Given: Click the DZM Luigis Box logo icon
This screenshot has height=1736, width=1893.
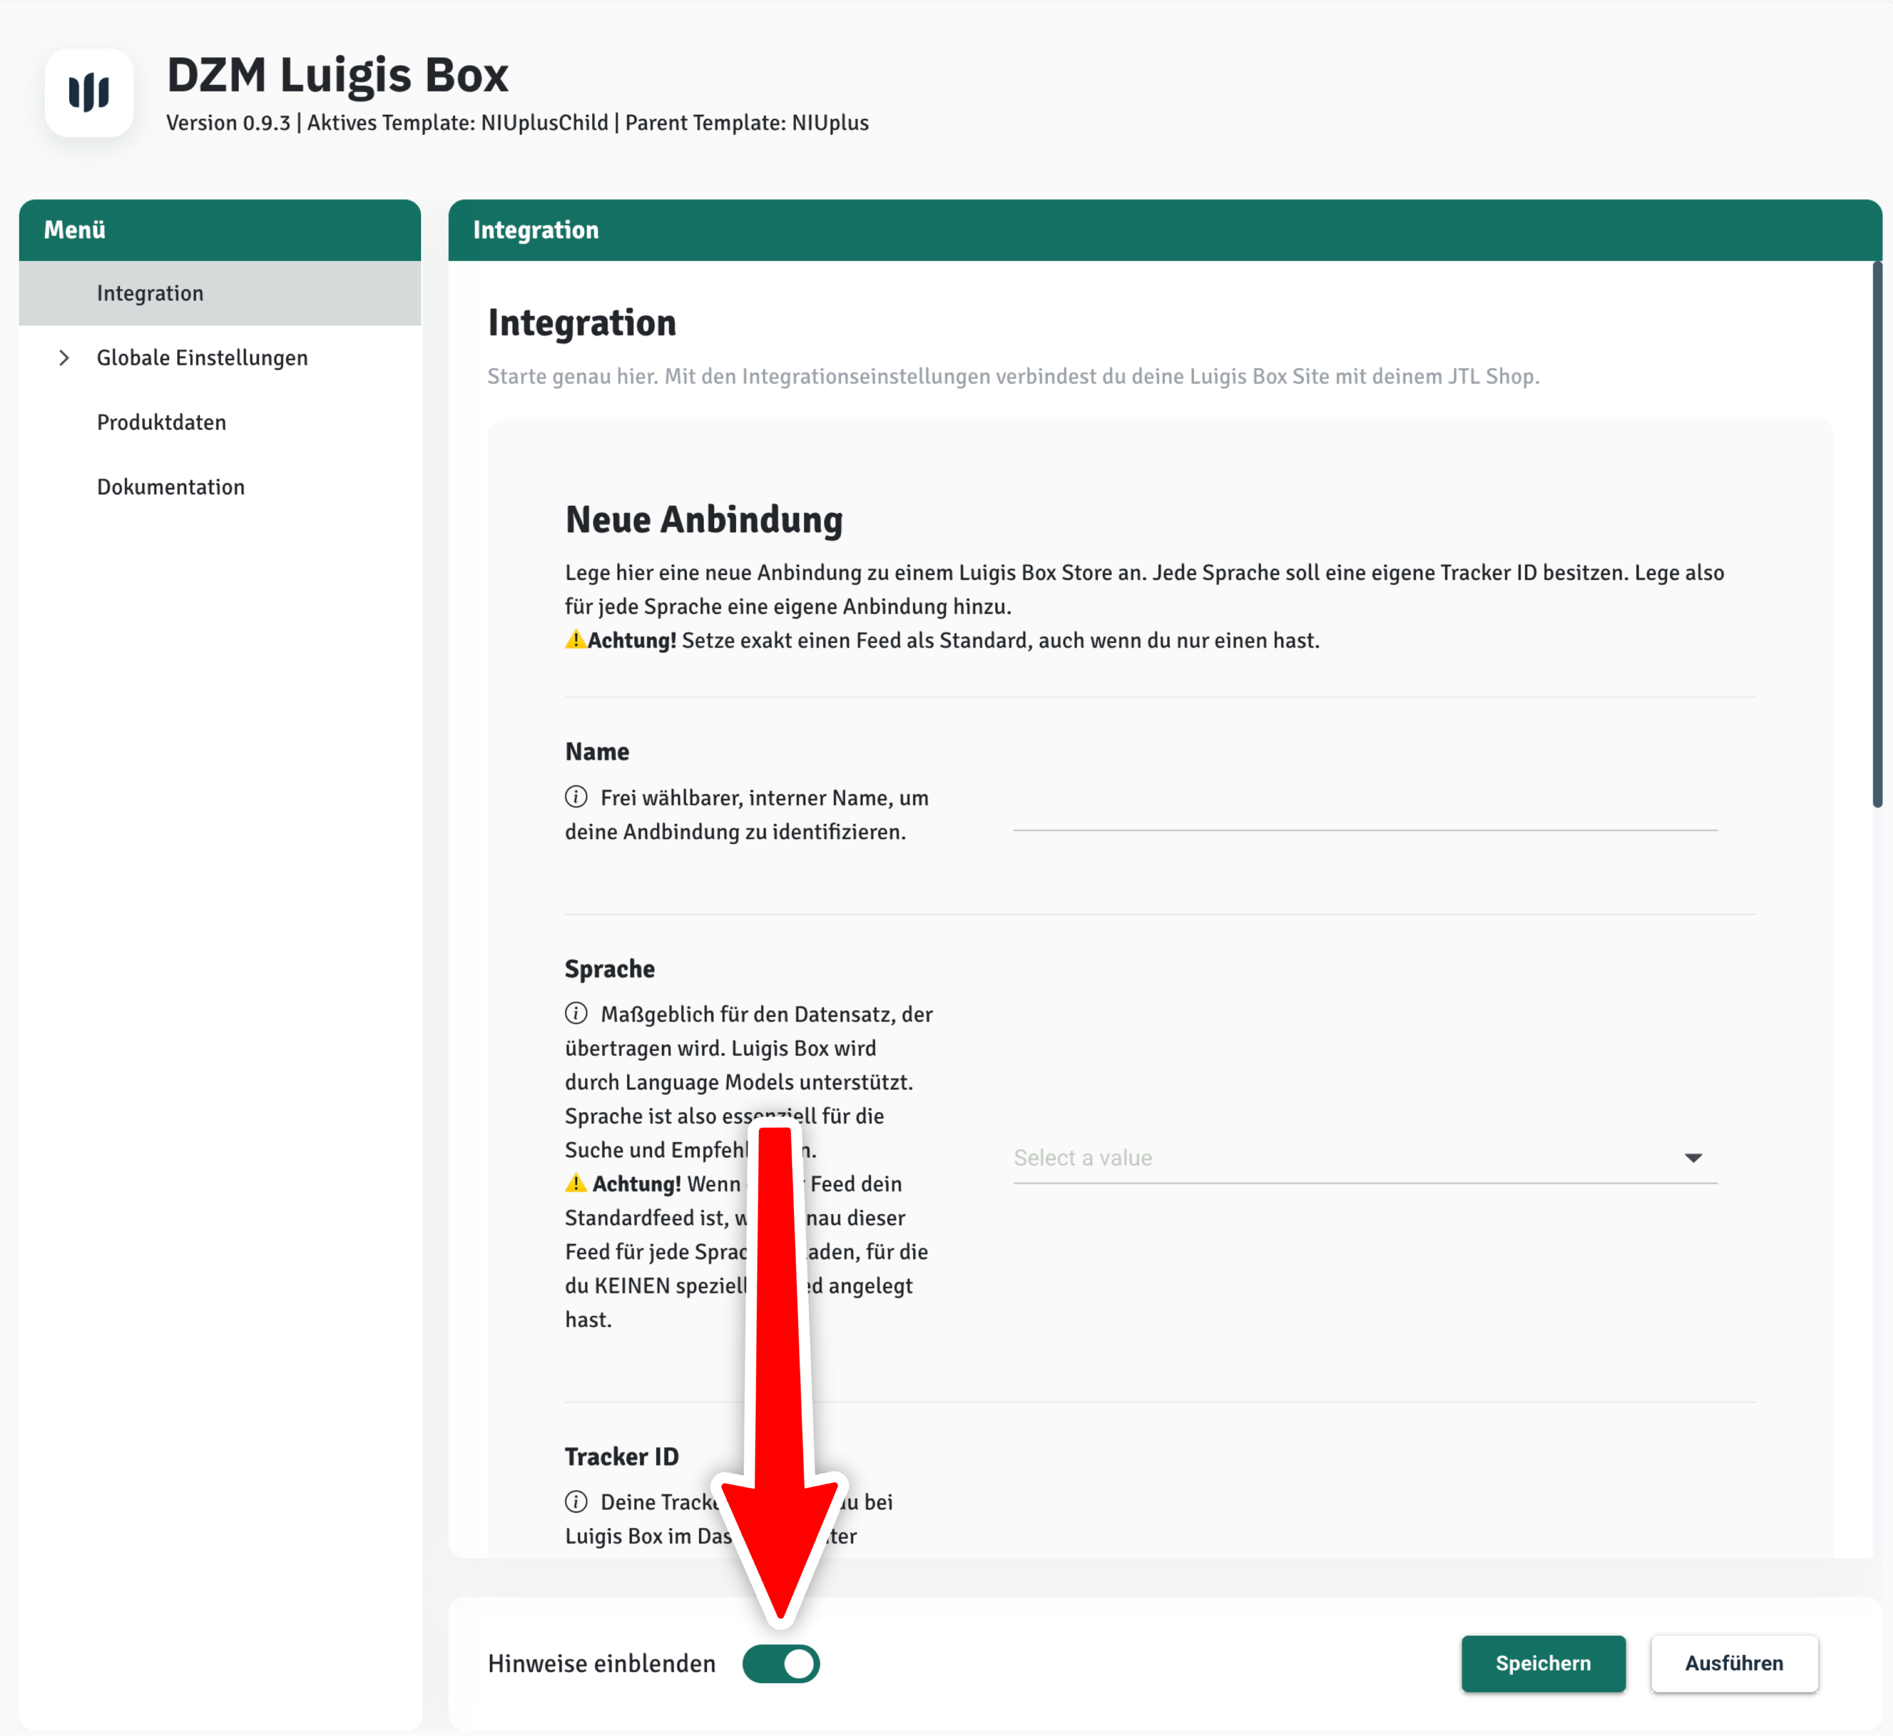Looking at the screenshot, I should (89, 92).
